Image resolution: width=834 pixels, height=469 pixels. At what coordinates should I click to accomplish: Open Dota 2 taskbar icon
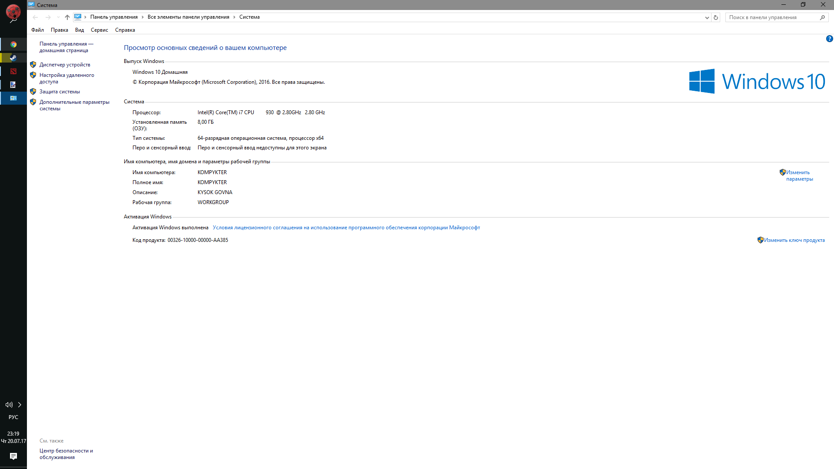pyautogui.click(x=13, y=71)
